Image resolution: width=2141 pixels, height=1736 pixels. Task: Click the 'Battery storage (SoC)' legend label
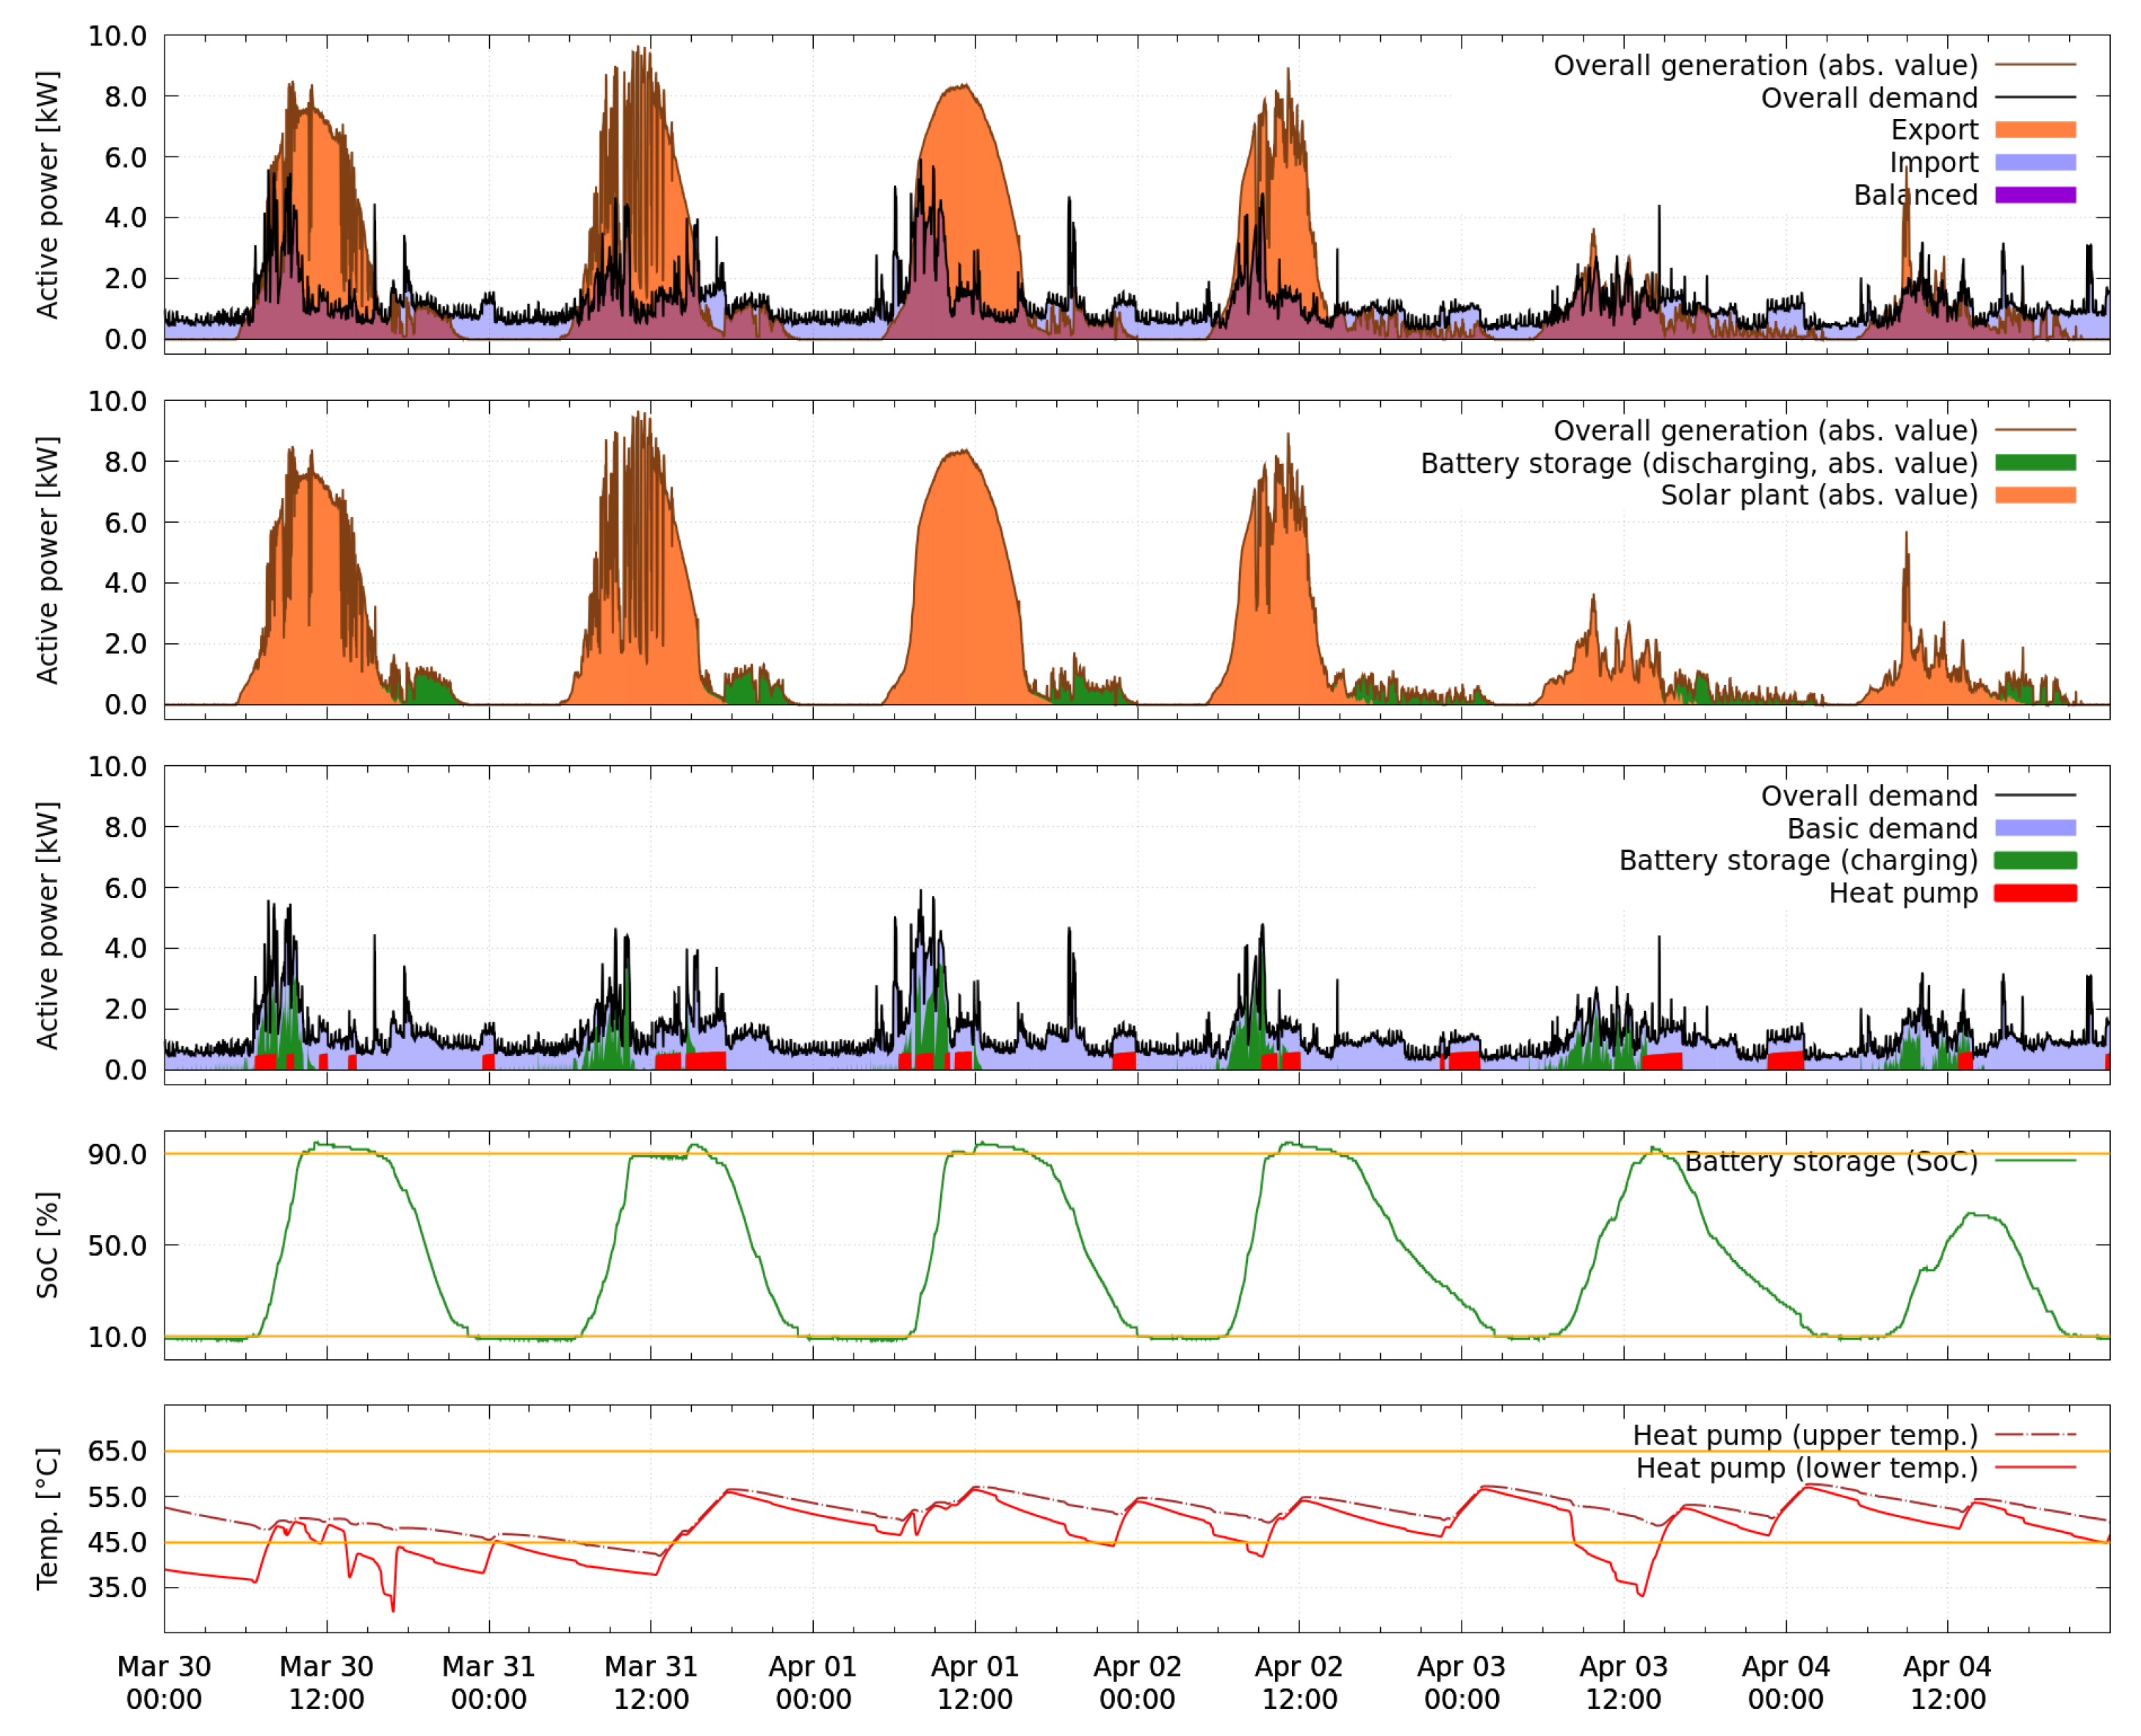[x=1830, y=1161]
